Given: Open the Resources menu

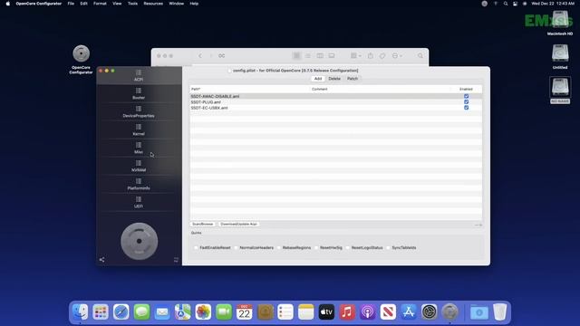Looking at the screenshot, I should (x=153, y=4).
